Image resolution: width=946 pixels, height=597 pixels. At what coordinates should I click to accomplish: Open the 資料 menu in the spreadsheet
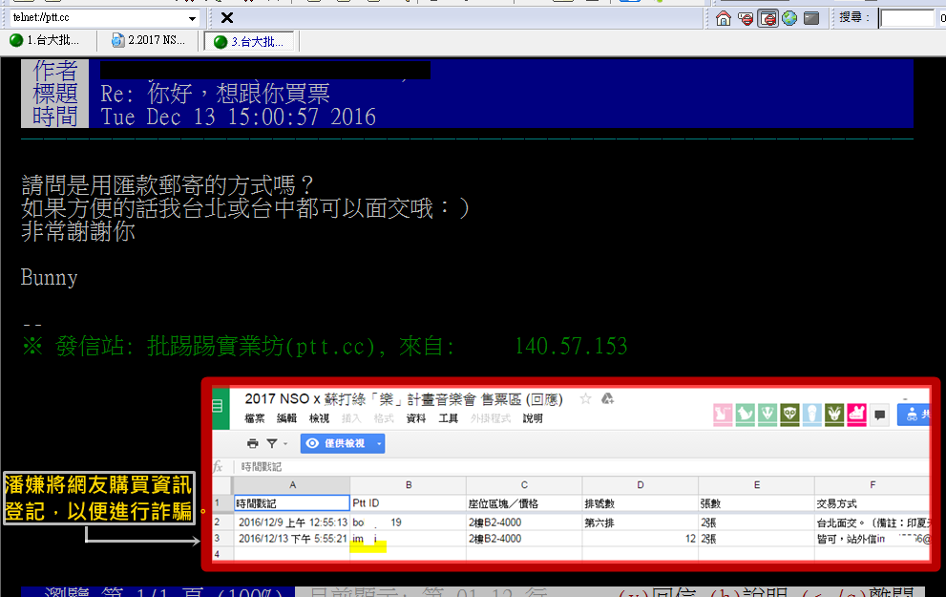pos(415,418)
